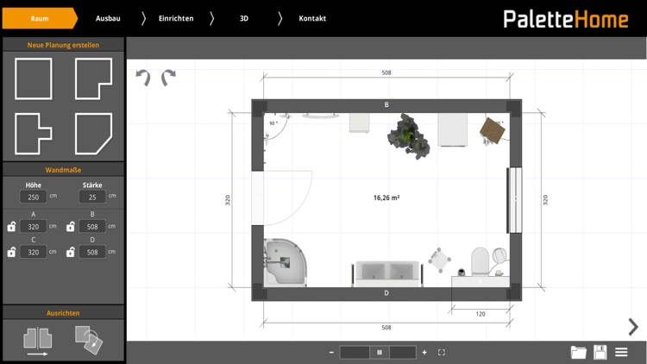Select the white cabinet next to the plant
Image resolution: width=647 pixels, height=364 pixels.
pyautogui.click(x=453, y=130)
